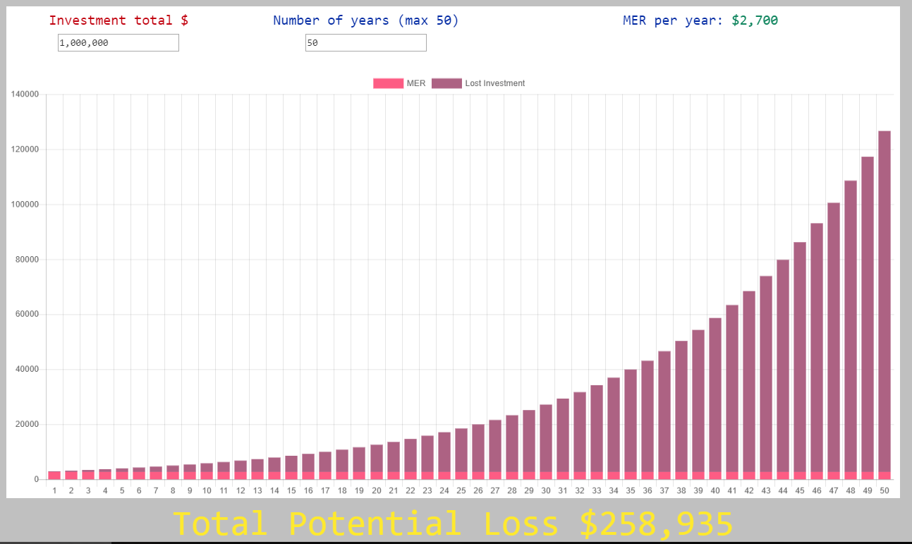The height and width of the screenshot is (544, 912).
Task: Click the '60000' y-axis label
Action: click(x=28, y=315)
